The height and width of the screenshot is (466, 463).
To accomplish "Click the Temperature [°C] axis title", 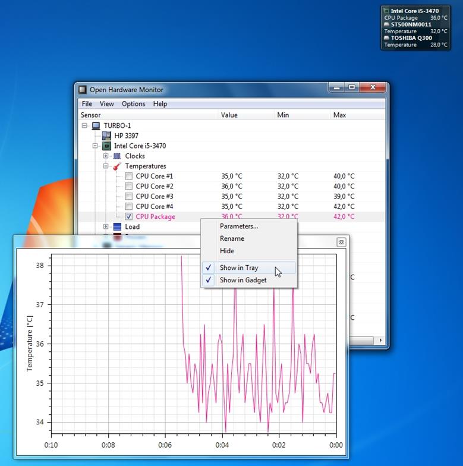I will (x=30, y=344).
